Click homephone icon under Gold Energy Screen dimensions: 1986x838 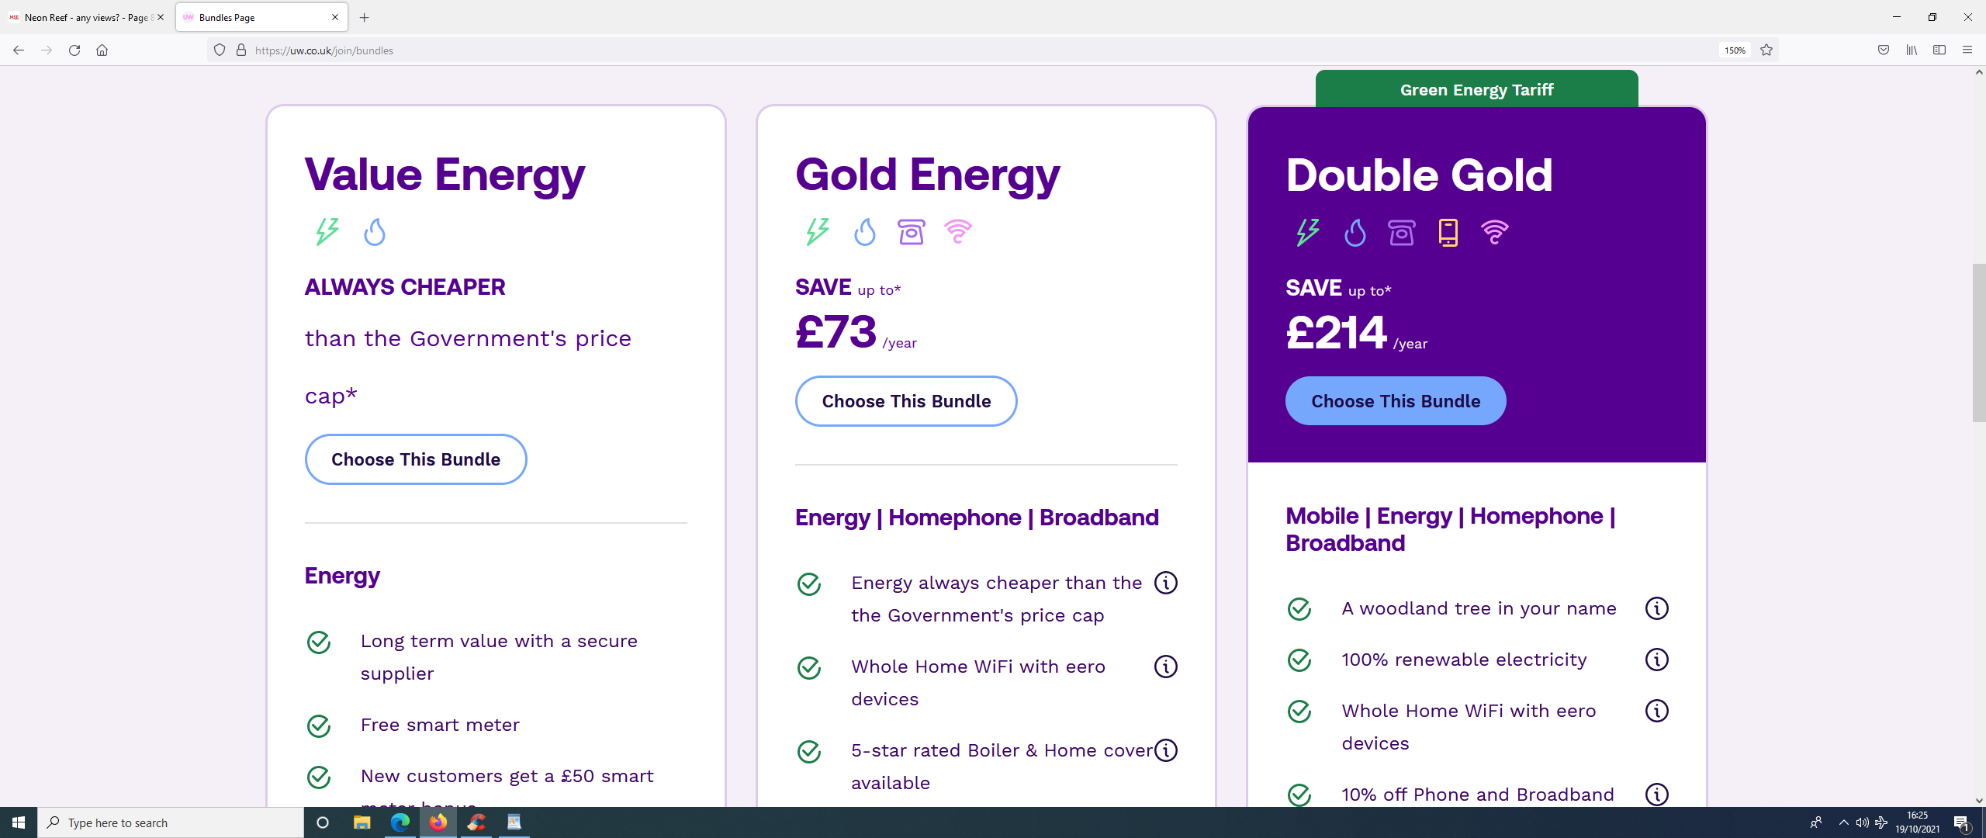(x=911, y=231)
